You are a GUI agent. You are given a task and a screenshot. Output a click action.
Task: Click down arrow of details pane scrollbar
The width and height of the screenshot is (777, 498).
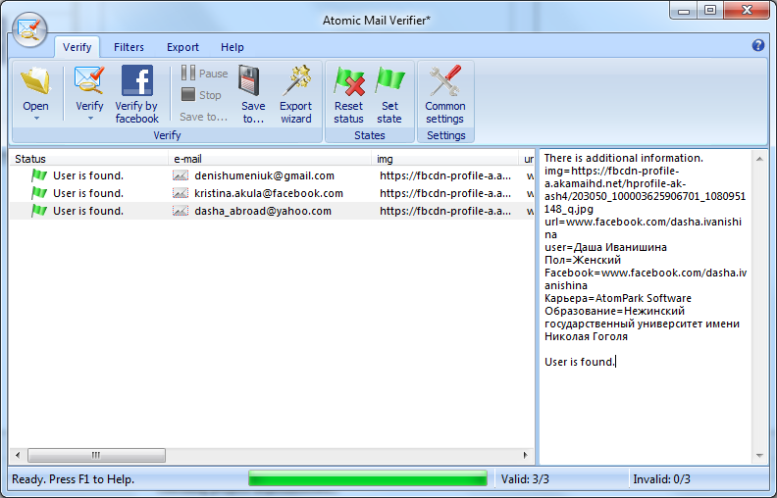(x=759, y=456)
